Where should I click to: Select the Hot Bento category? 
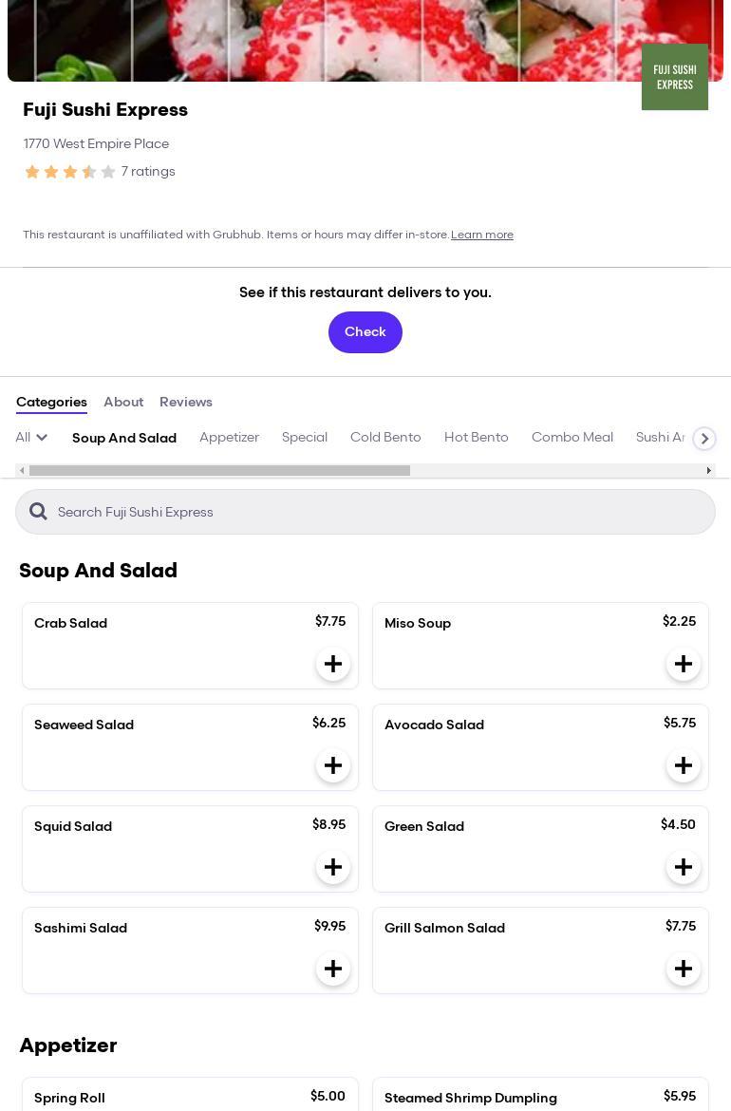click(x=477, y=438)
